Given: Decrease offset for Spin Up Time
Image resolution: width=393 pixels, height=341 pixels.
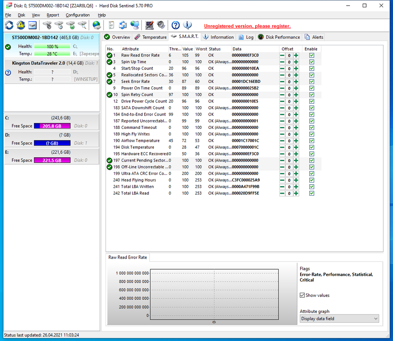Looking at the screenshot, I should [282, 62].
